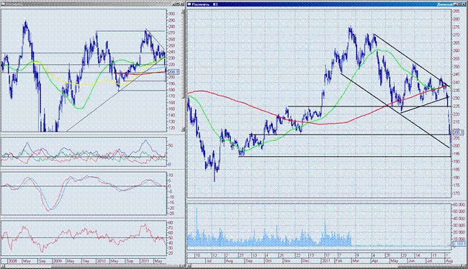Maximize the right chart window
The height and width of the screenshot is (269, 468).
[459, 4]
